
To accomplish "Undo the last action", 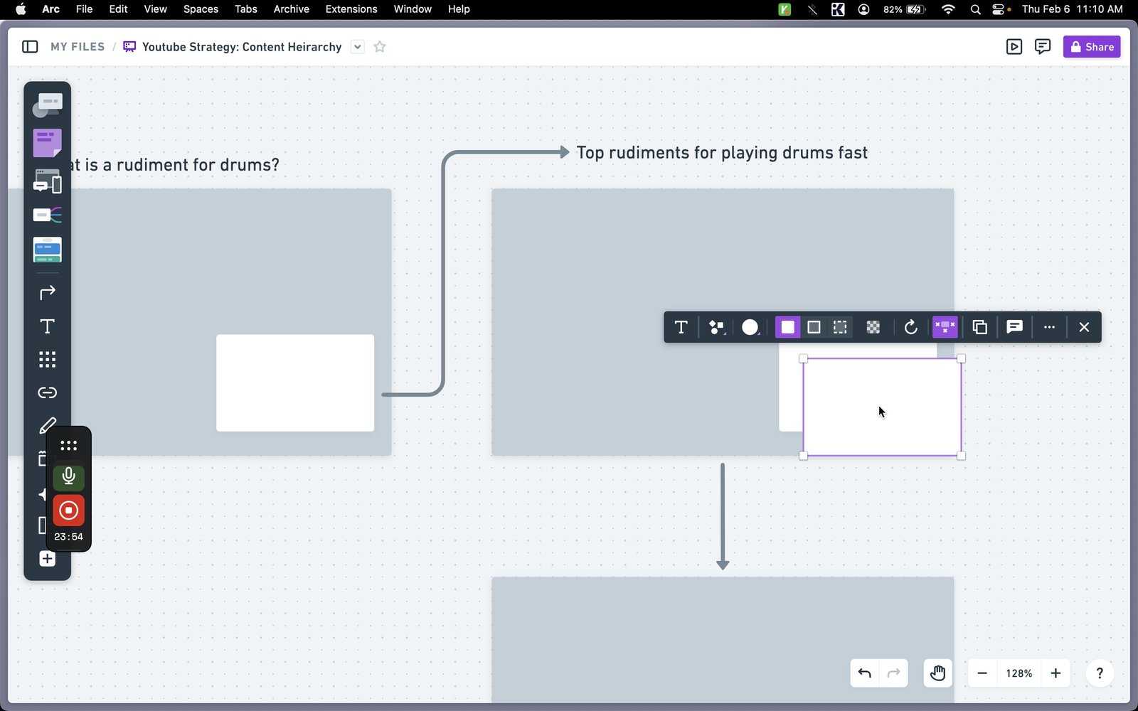I will (x=865, y=673).
